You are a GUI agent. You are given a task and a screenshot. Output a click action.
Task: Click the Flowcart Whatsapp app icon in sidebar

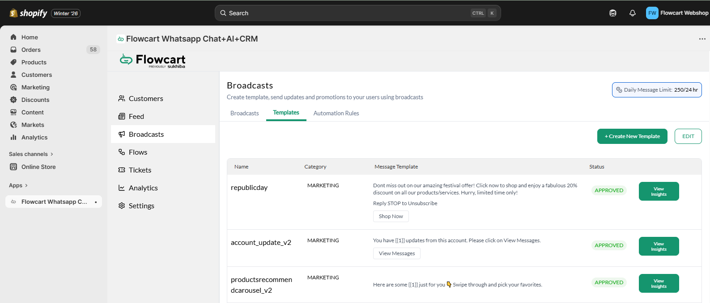coord(13,202)
